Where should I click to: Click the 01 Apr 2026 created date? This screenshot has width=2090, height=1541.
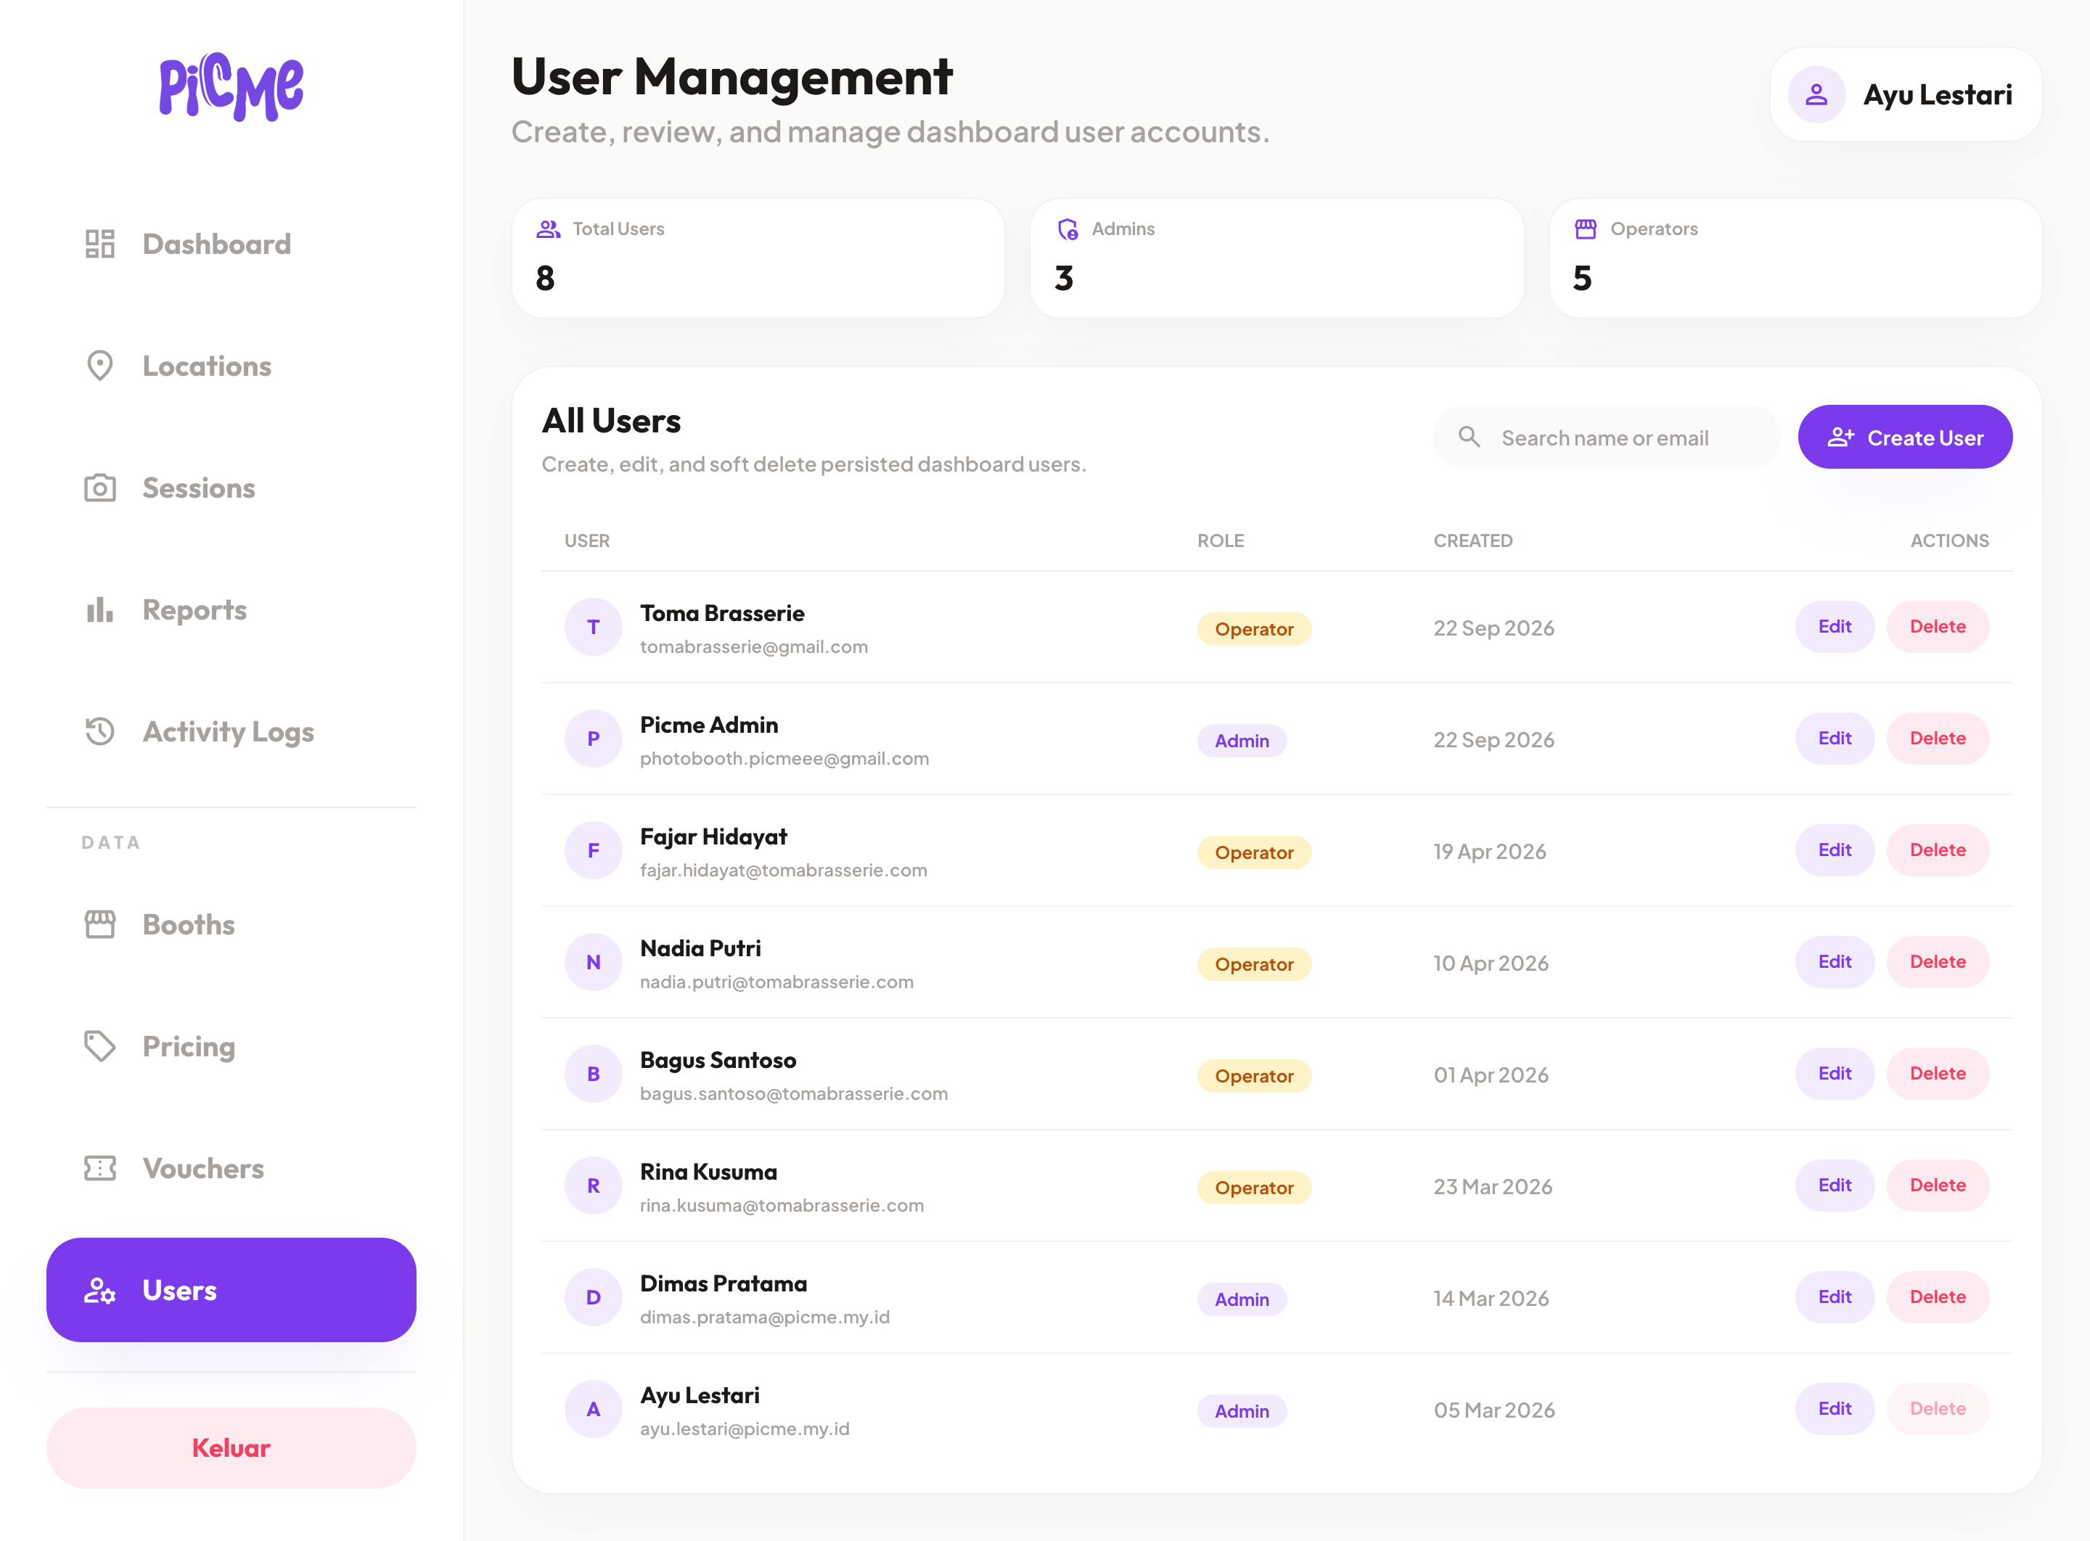point(1491,1074)
